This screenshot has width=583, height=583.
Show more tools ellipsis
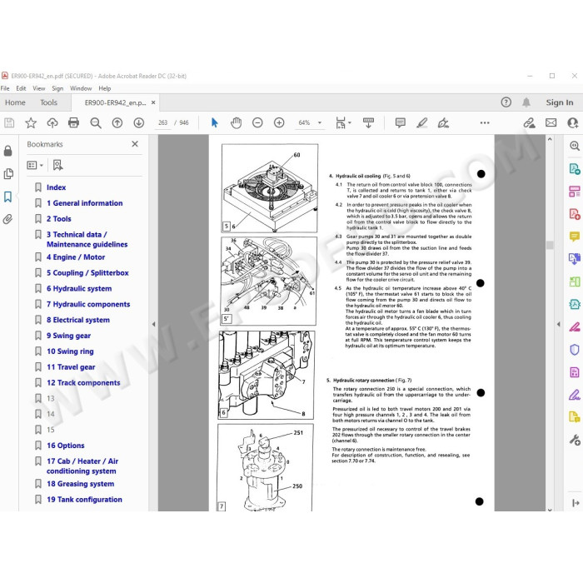point(485,122)
